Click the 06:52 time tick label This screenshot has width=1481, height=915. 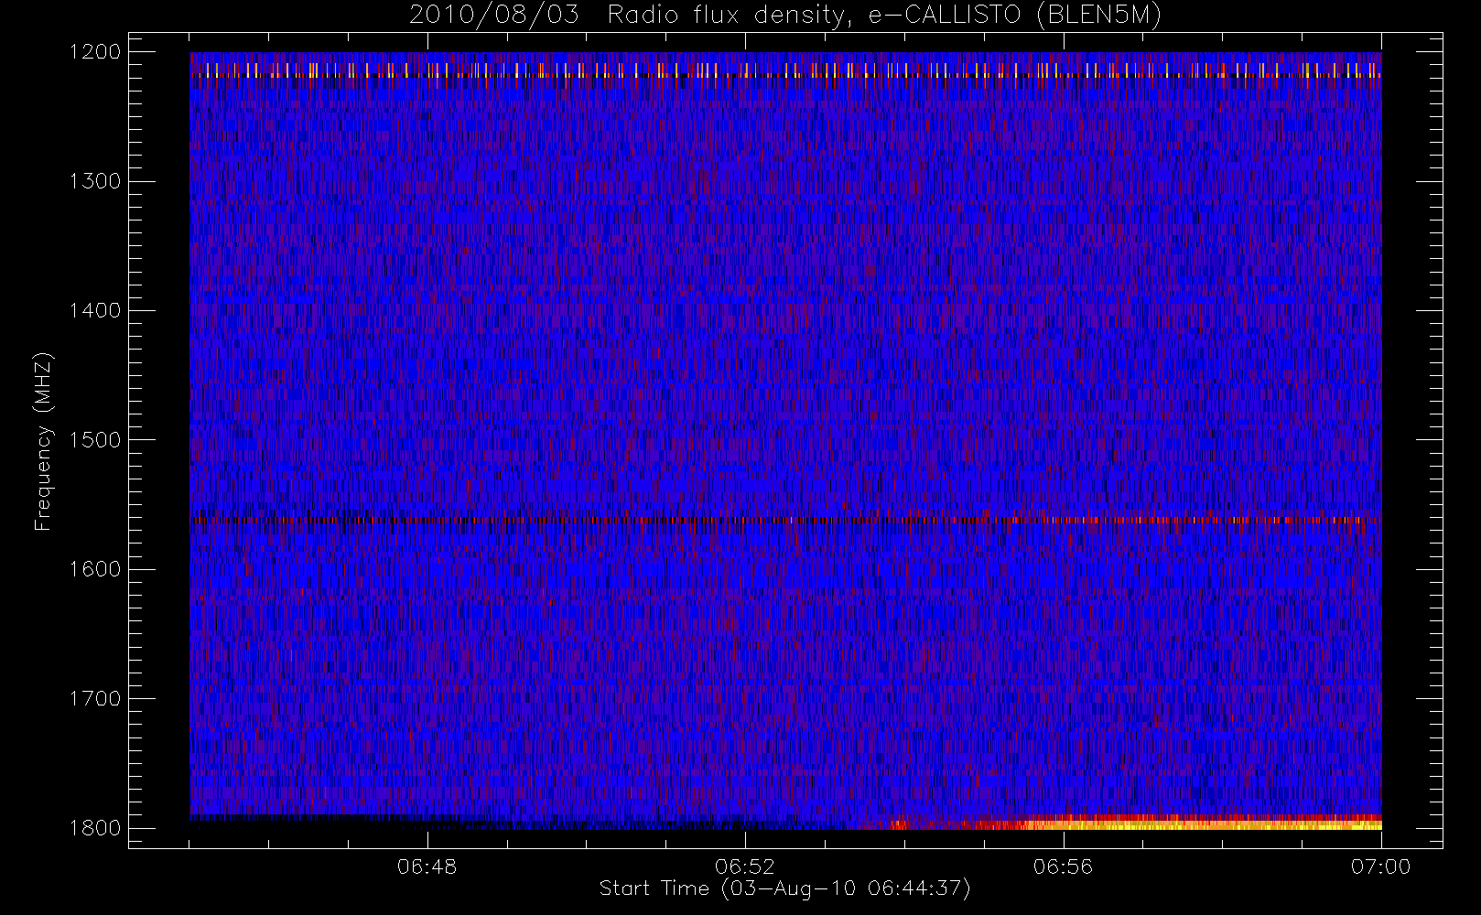tap(745, 867)
